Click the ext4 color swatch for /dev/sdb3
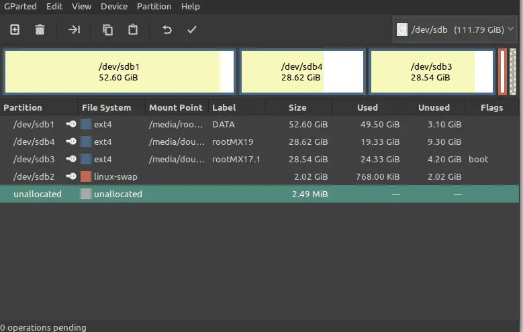This screenshot has height=332, width=523. [86, 159]
